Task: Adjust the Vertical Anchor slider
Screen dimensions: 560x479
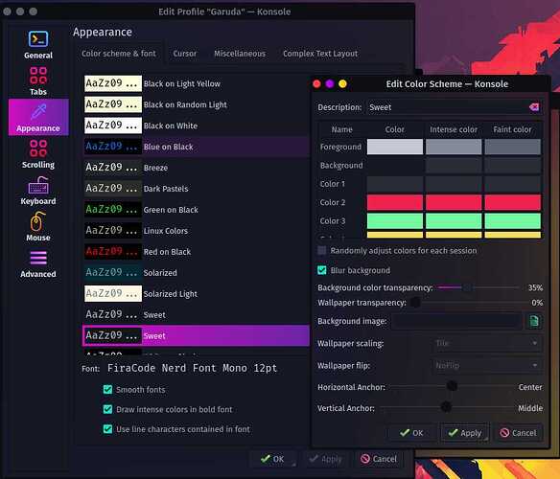Action: [447, 407]
